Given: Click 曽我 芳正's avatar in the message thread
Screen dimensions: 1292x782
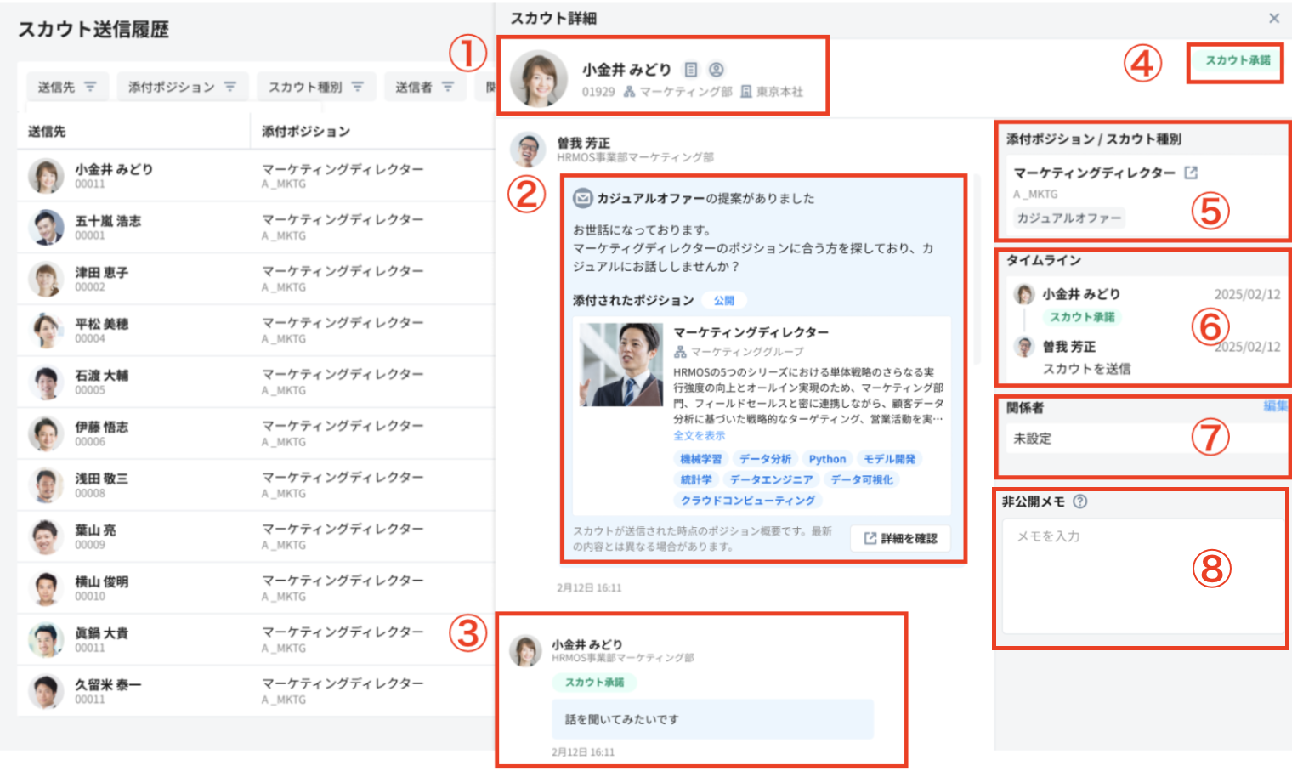Looking at the screenshot, I should [x=528, y=150].
